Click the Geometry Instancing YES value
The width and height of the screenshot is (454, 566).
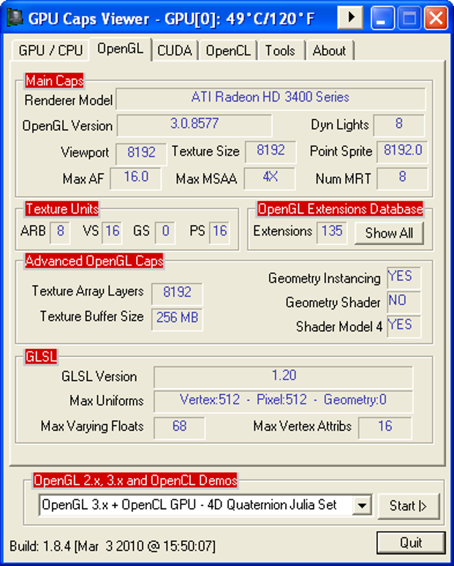tap(404, 278)
